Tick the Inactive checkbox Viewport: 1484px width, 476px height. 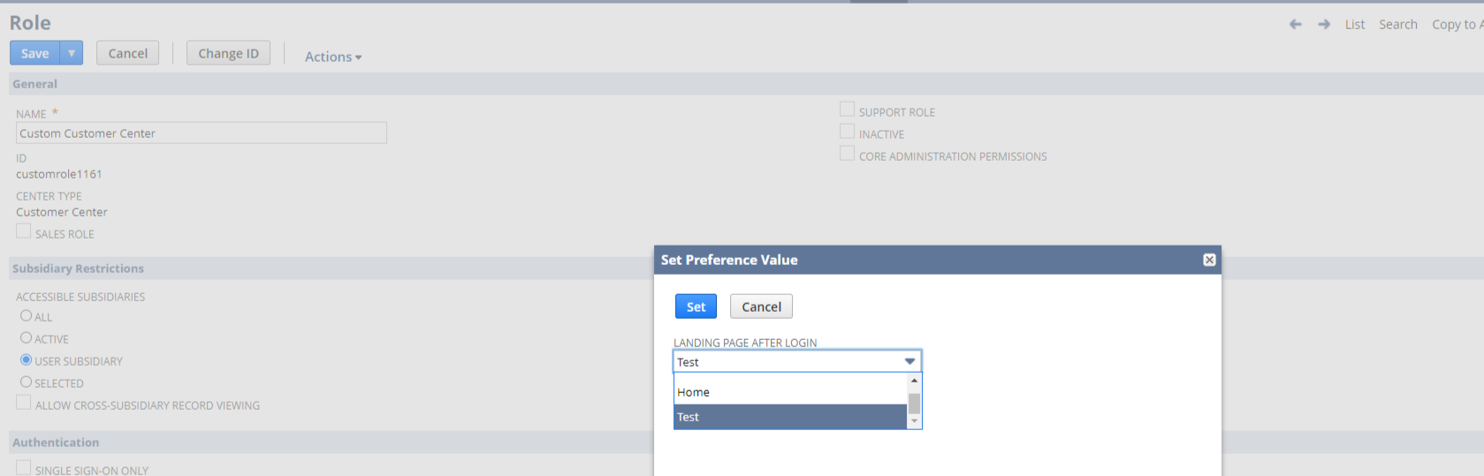click(x=847, y=132)
